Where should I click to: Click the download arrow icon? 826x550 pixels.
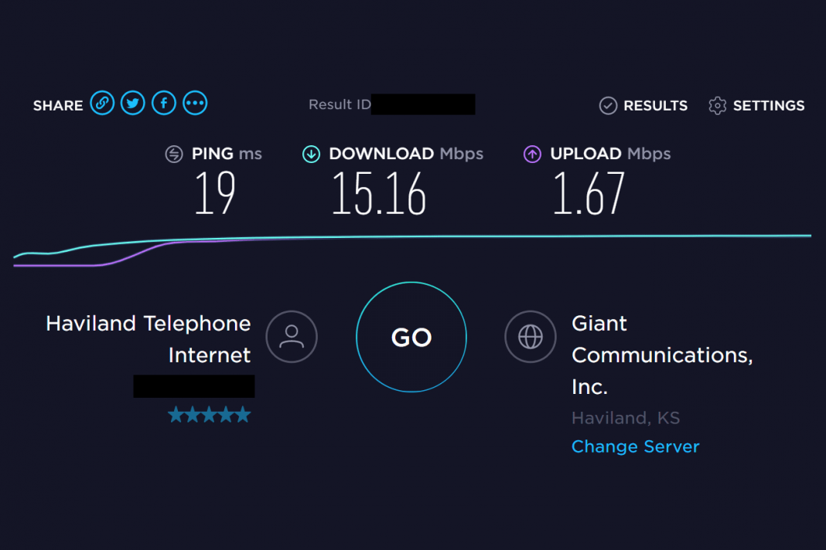point(311,154)
